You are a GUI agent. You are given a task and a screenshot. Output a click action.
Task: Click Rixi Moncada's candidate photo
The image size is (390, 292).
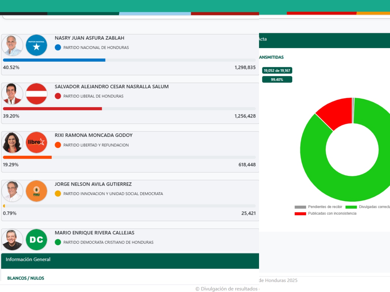click(x=12, y=142)
